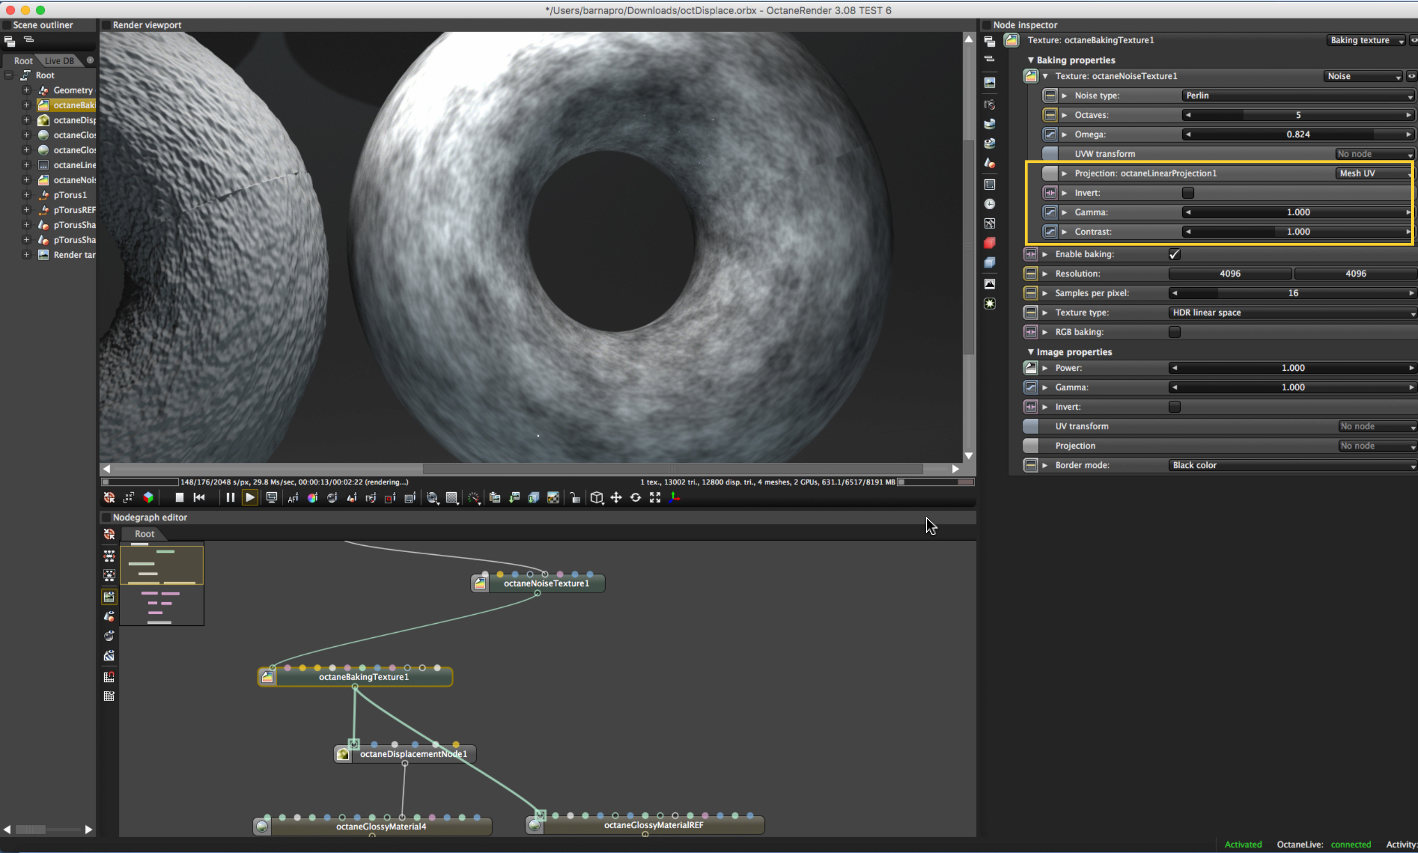Pause the render with the pause button
Image resolution: width=1418 pixels, height=853 pixels.
(x=230, y=498)
